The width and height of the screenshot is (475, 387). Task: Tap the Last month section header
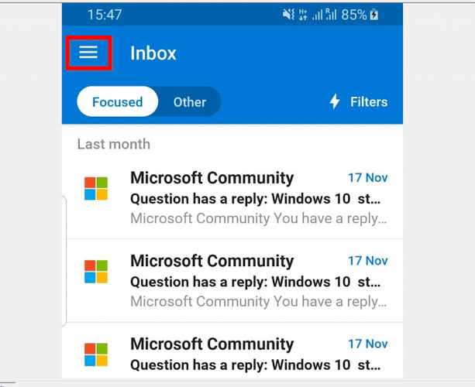tap(114, 144)
